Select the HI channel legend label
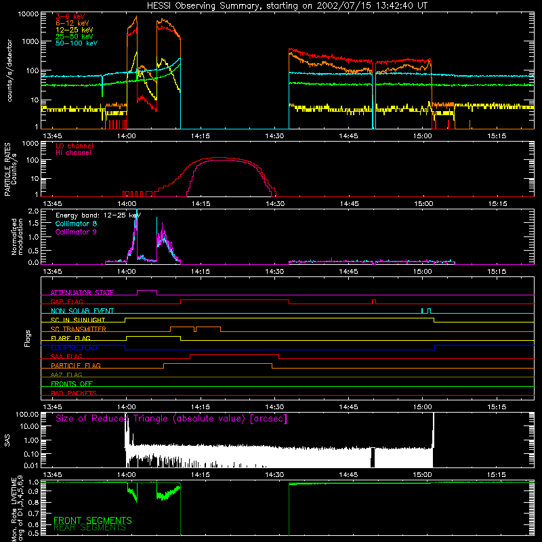 (74, 153)
